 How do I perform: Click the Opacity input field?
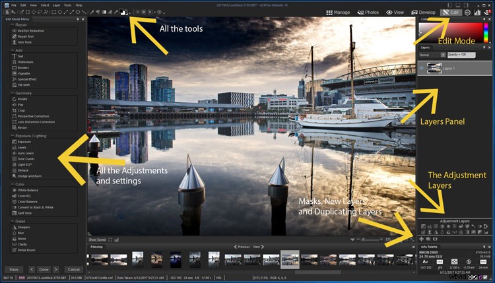coord(461,55)
